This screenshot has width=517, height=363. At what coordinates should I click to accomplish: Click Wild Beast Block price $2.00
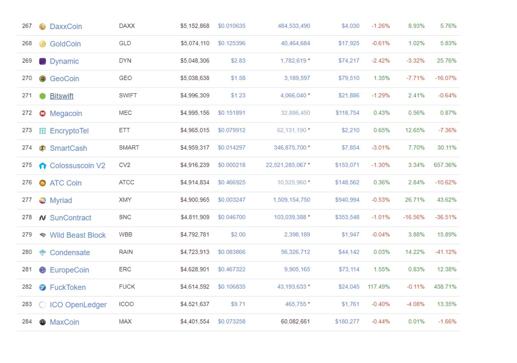click(238, 234)
